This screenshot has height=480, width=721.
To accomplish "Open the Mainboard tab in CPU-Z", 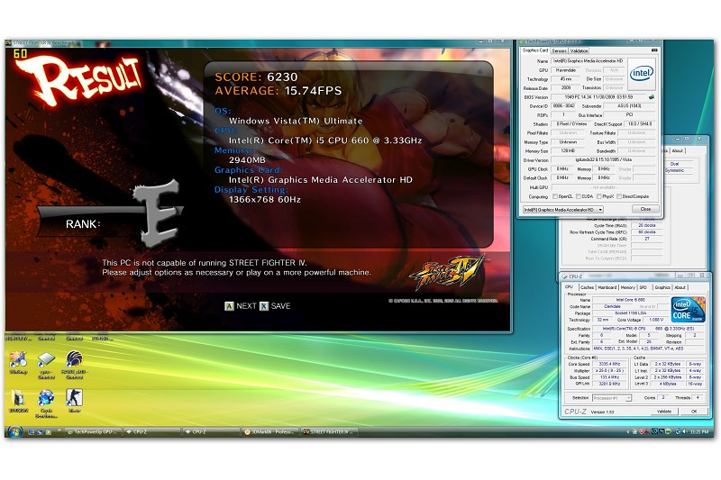I will pos(607,287).
